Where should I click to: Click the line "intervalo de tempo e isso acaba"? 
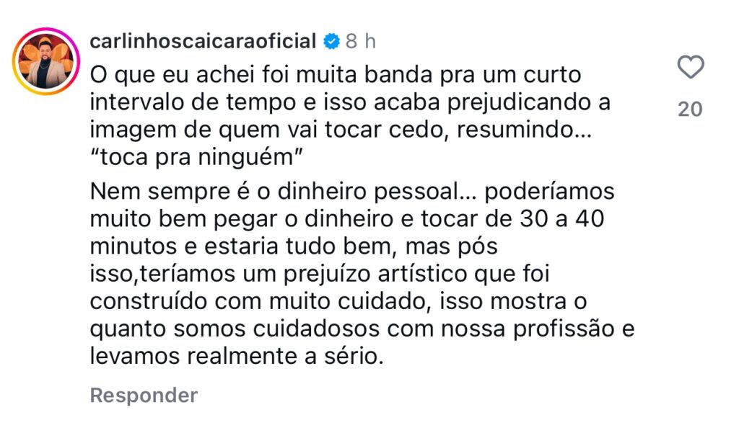(x=350, y=102)
